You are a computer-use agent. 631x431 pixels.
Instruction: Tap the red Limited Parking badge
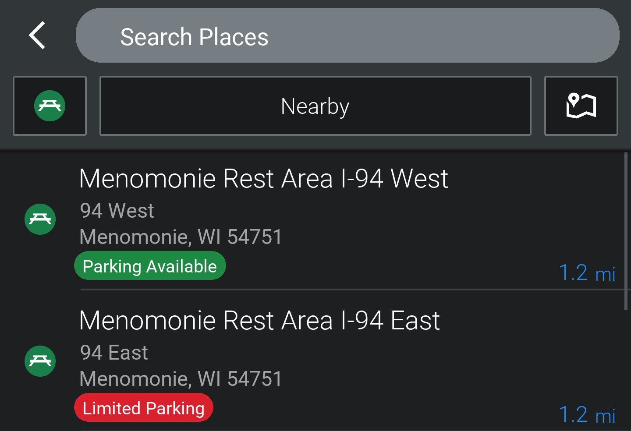[144, 408]
